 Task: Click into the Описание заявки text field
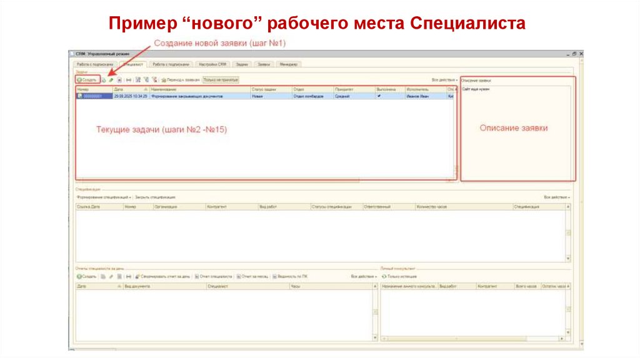tap(517, 132)
